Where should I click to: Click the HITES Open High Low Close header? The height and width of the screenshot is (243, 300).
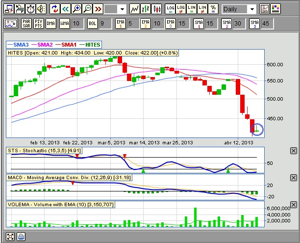click(93, 53)
